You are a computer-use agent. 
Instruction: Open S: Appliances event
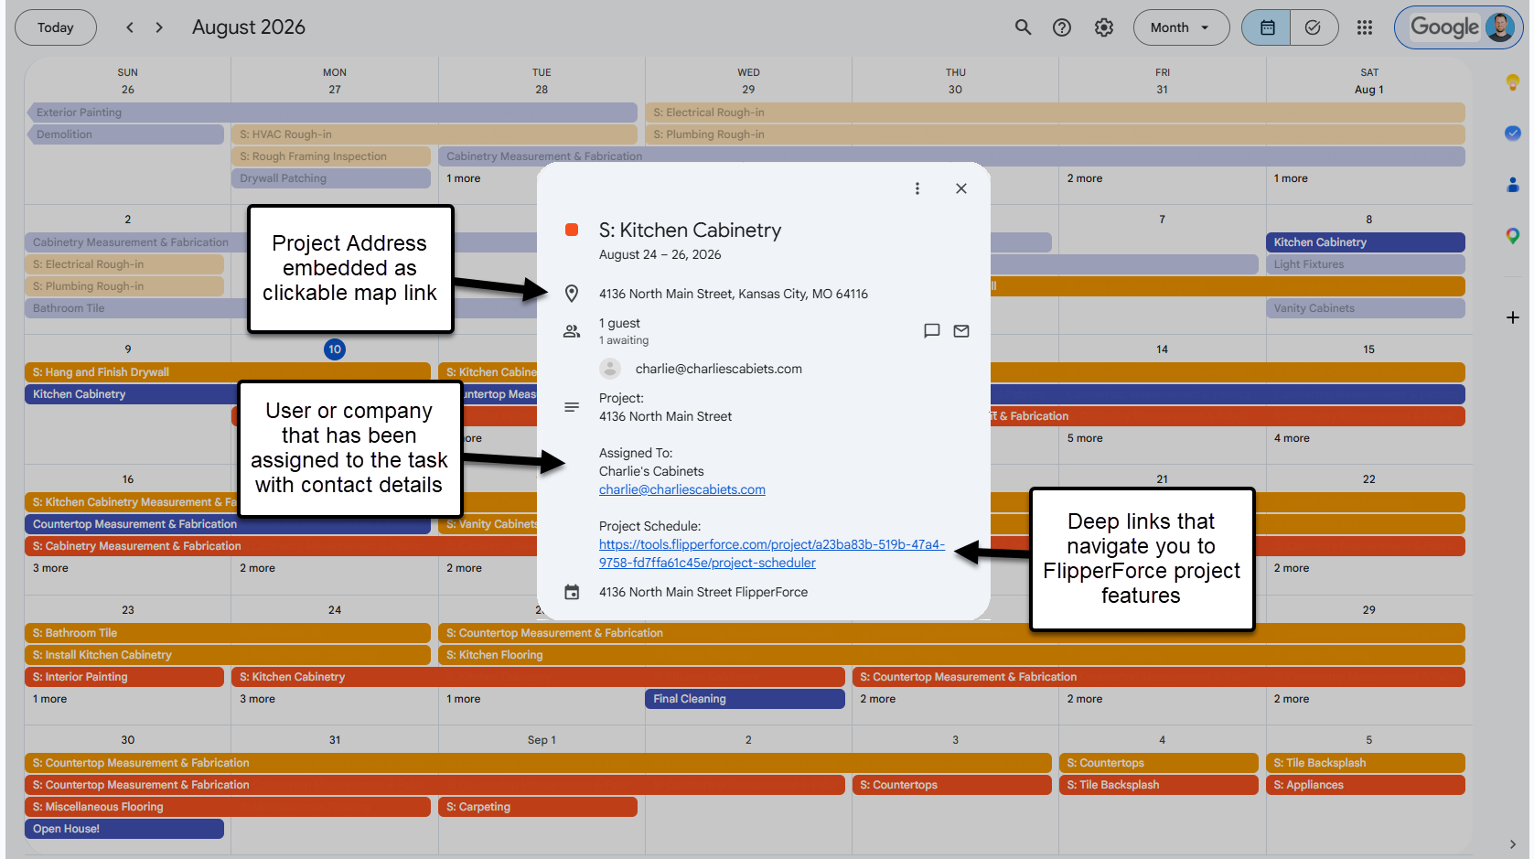(x=1366, y=785)
